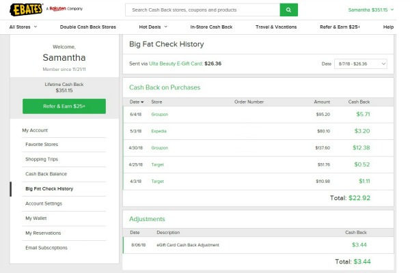Sort by the Date column arrow
The width and height of the screenshot is (410, 273).
click(142, 102)
